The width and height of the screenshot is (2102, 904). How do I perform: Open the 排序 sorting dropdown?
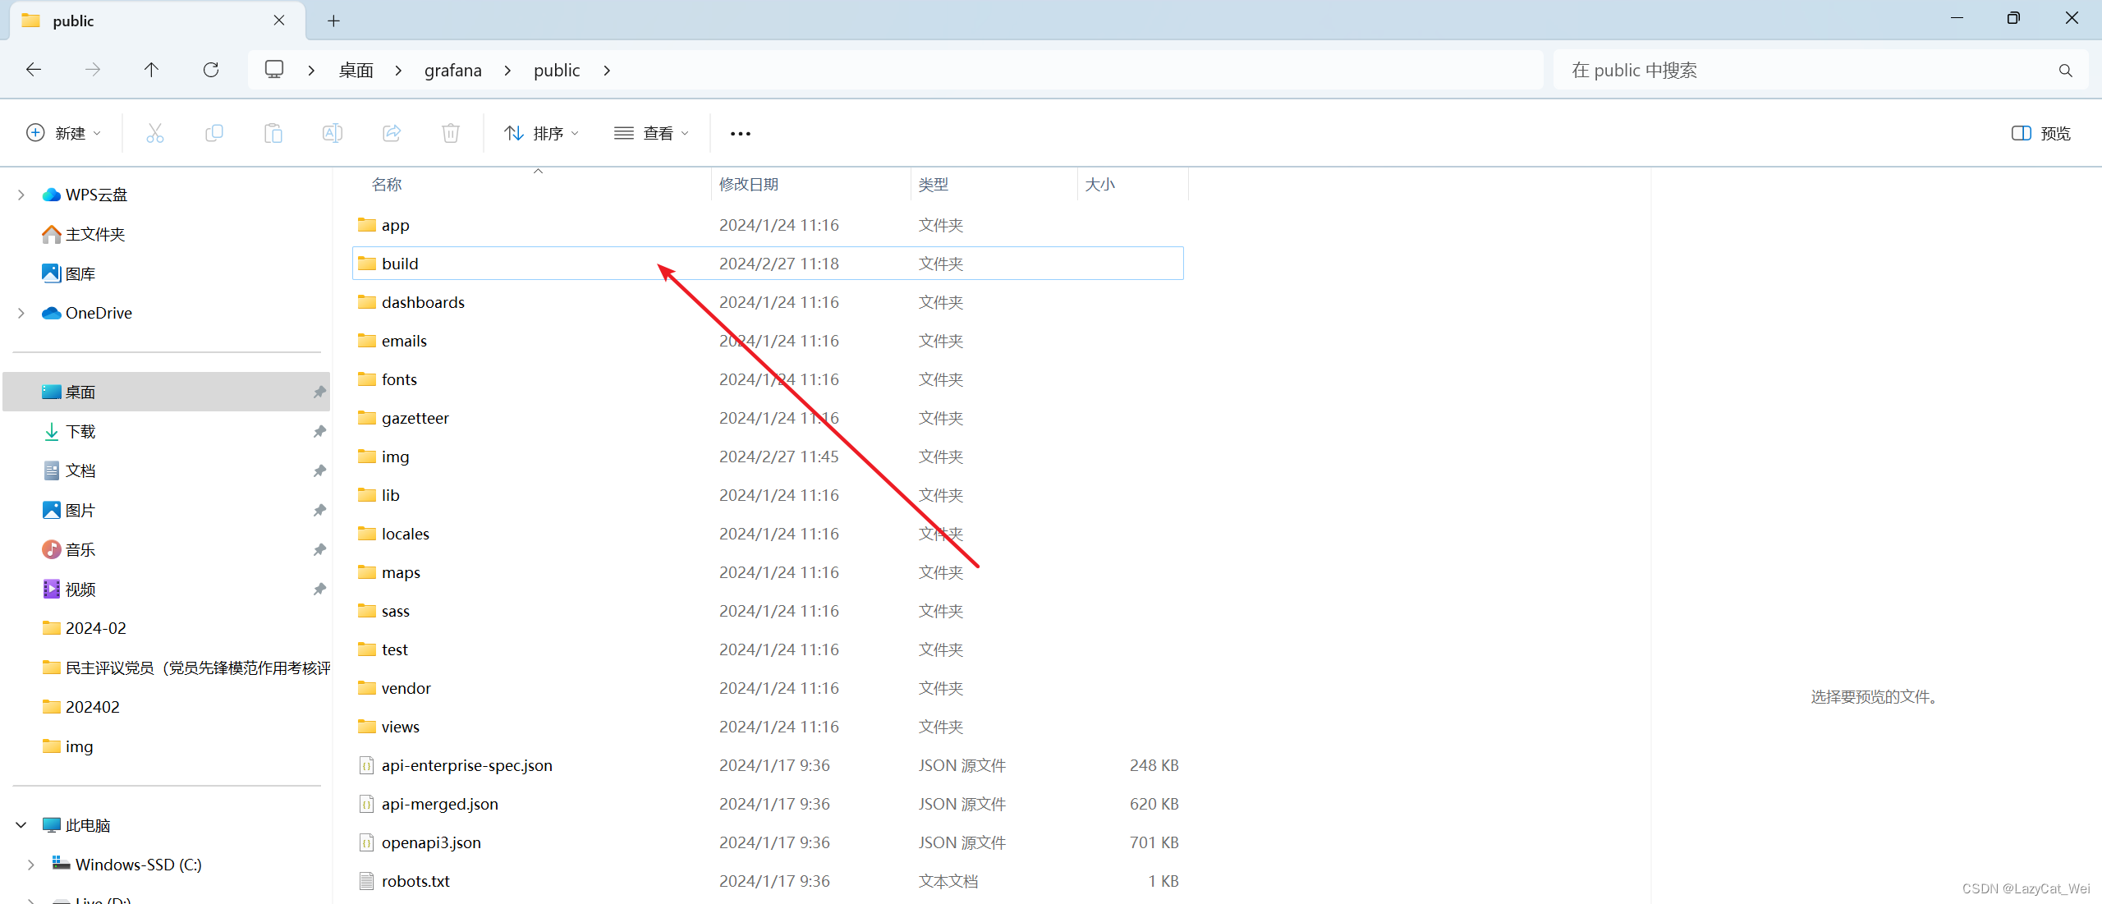[540, 132]
